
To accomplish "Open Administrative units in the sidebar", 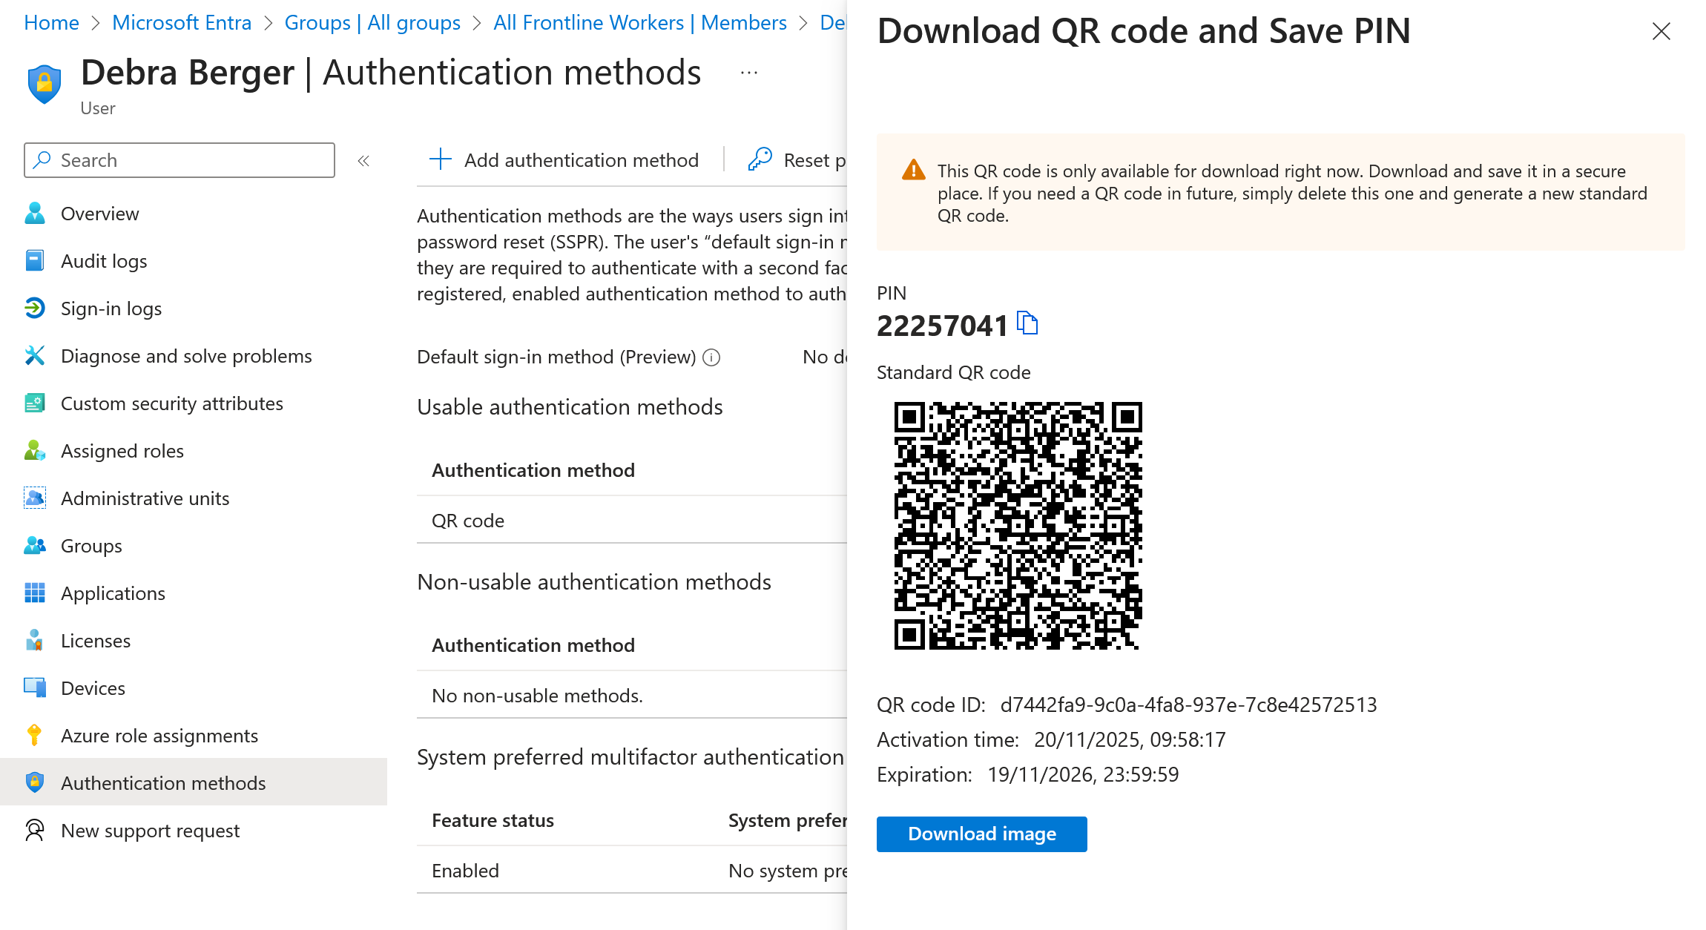I will pos(145,498).
